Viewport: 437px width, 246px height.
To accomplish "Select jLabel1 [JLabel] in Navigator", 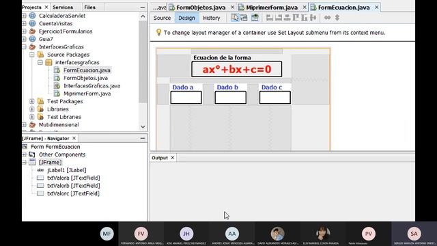I will coord(67,170).
